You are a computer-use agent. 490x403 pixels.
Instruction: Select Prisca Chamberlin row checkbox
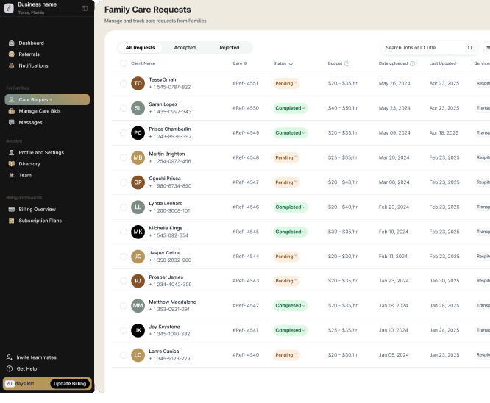pyautogui.click(x=124, y=133)
